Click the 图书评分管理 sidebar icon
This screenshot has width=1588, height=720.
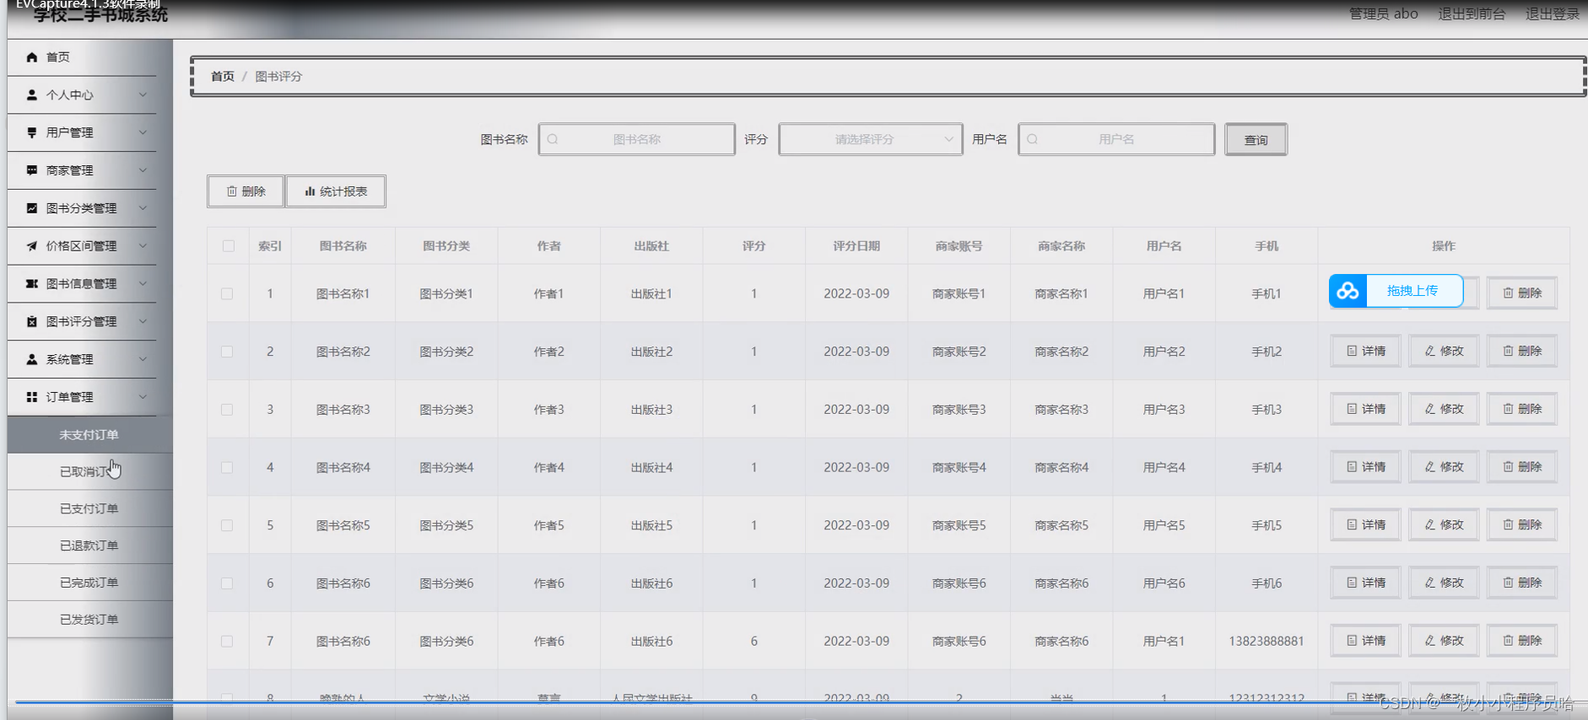pyautogui.click(x=32, y=321)
